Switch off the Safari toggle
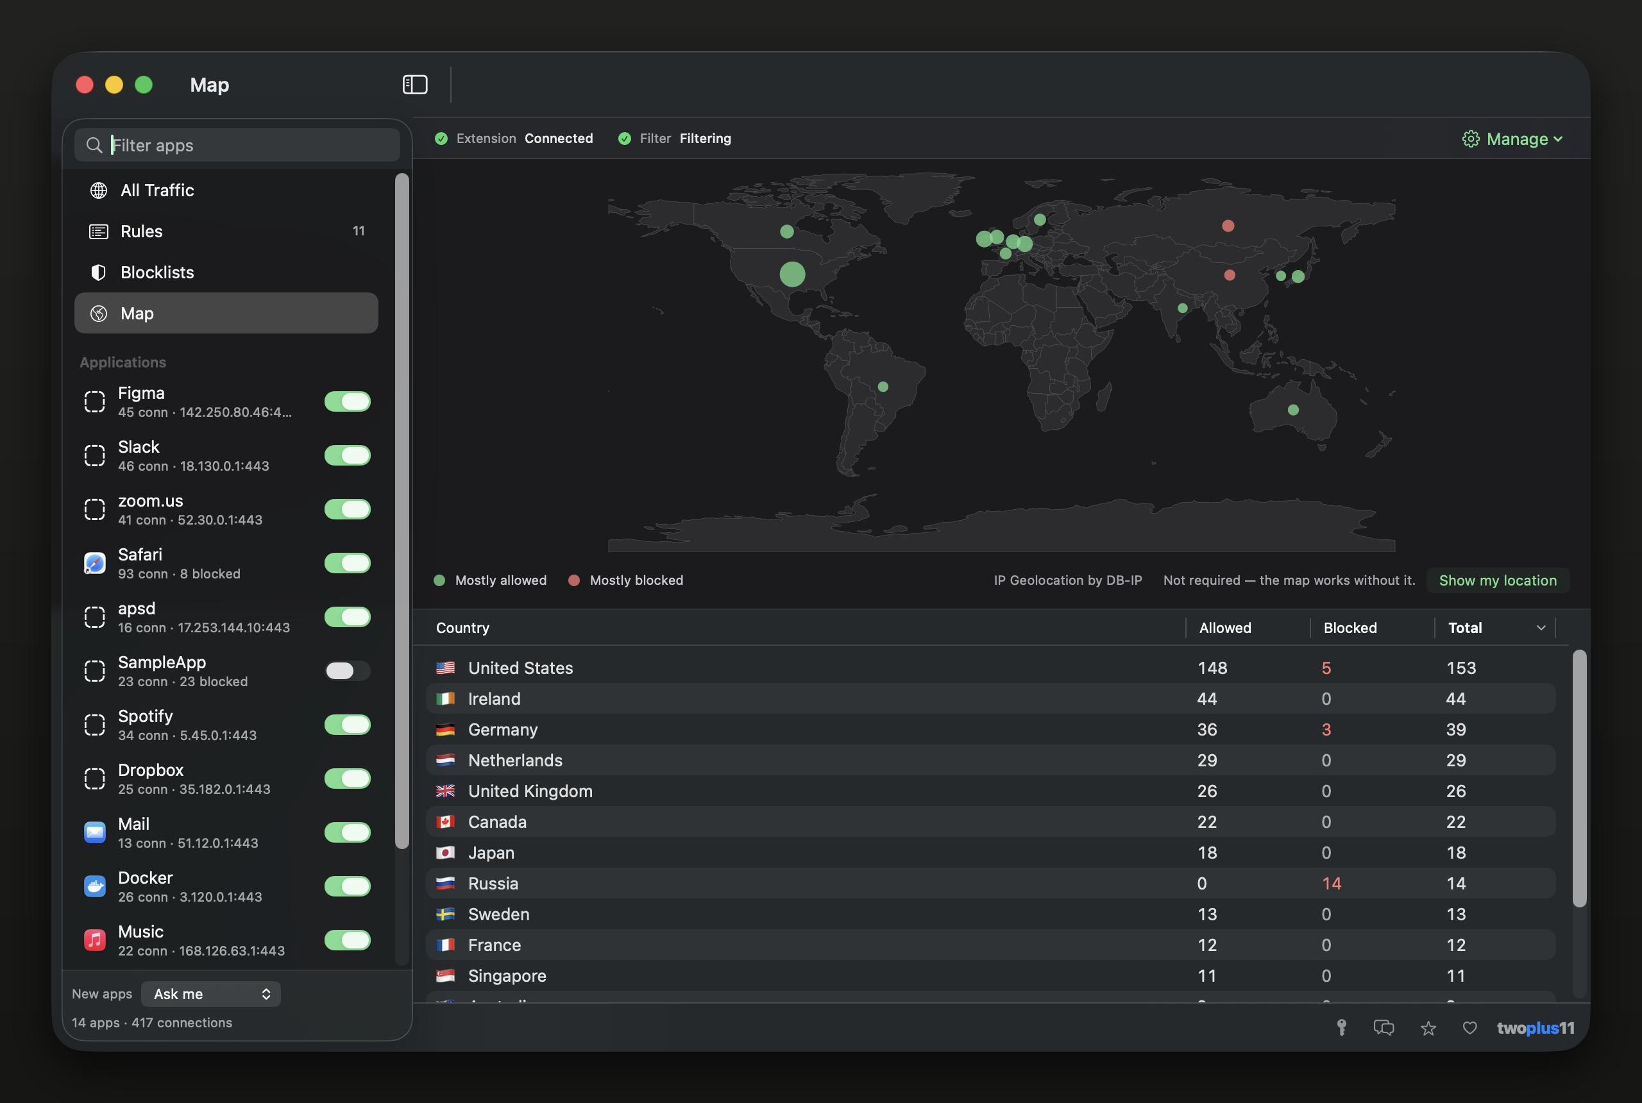This screenshot has width=1642, height=1103. 348,563
